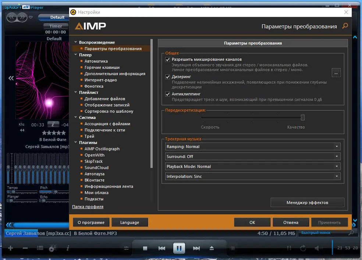Click the stop playback button
362x260 pixels.
(x=145, y=249)
